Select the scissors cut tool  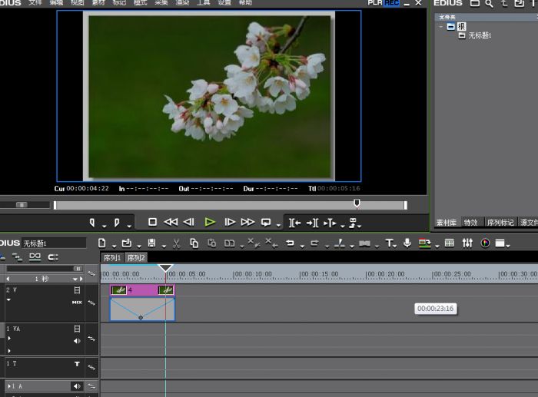point(176,243)
